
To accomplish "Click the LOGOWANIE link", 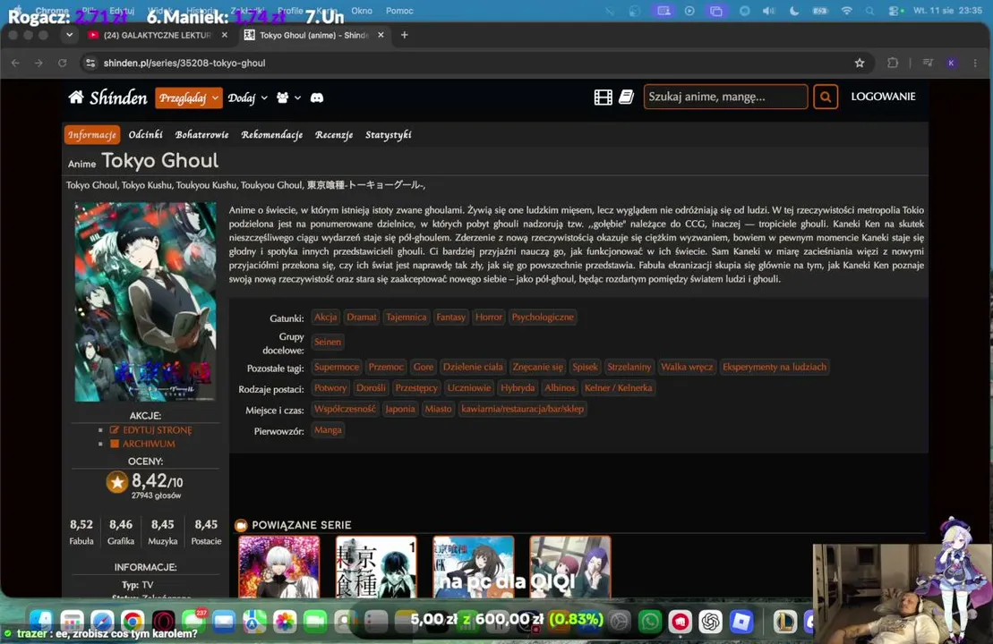I will (883, 97).
